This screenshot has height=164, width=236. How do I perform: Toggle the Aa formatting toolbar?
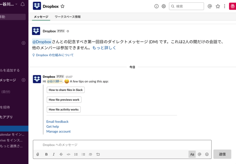pyautogui.click(x=192, y=154)
